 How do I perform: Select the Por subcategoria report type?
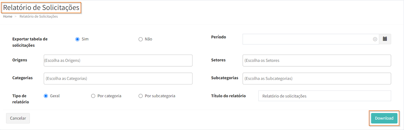coord(141,96)
